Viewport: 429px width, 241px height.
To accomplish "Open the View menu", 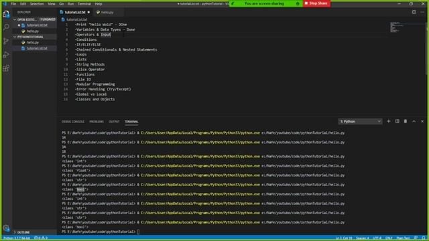I will 52,4.
